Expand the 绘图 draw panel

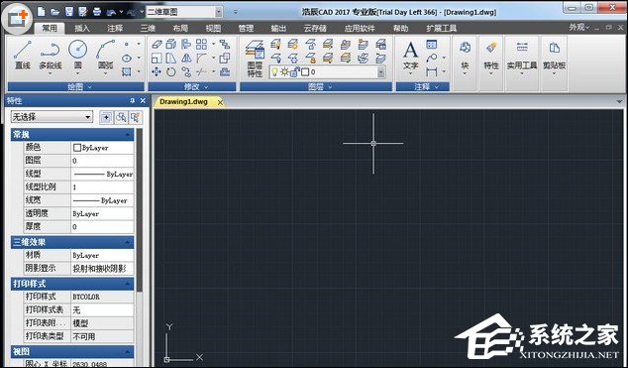point(75,87)
